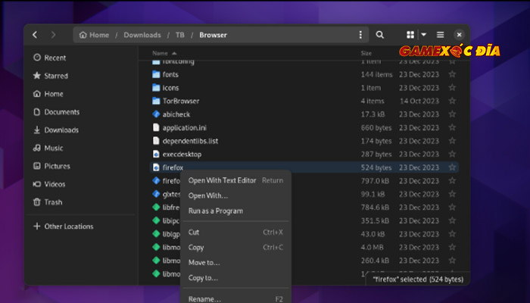Sort by the Size column header

366,53
